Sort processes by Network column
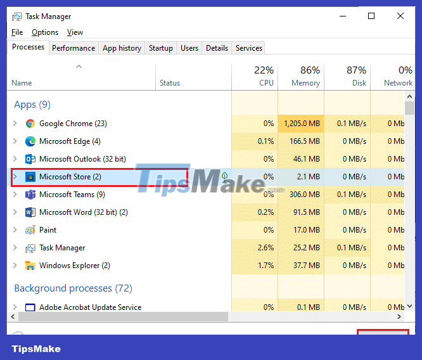Viewport: 422px width, 360px height. [x=393, y=77]
